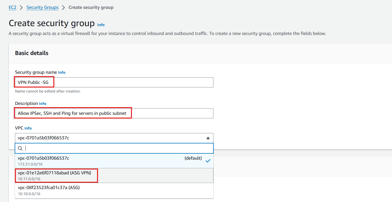Click the (default) label in VPC list

point(193,158)
